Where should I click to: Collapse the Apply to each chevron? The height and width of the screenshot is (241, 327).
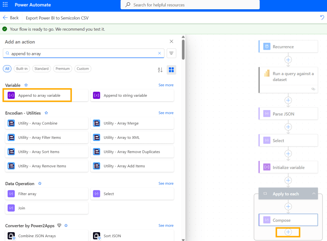(314, 194)
